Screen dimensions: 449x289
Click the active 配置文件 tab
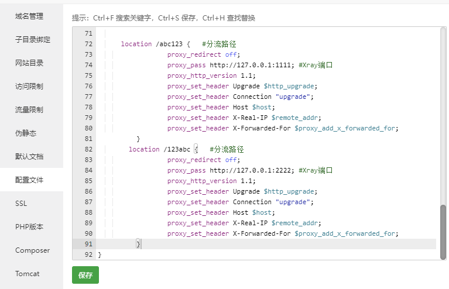(x=29, y=180)
